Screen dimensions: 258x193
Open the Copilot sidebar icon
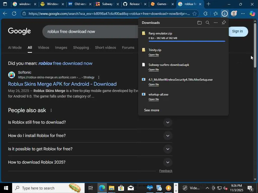pos(252,14)
